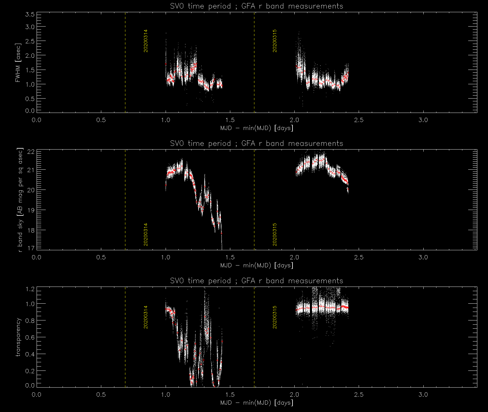Click the 3.5 tick on the FWHM y-axis
Image resolution: width=488 pixels, height=412 pixels.
point(30,15)
